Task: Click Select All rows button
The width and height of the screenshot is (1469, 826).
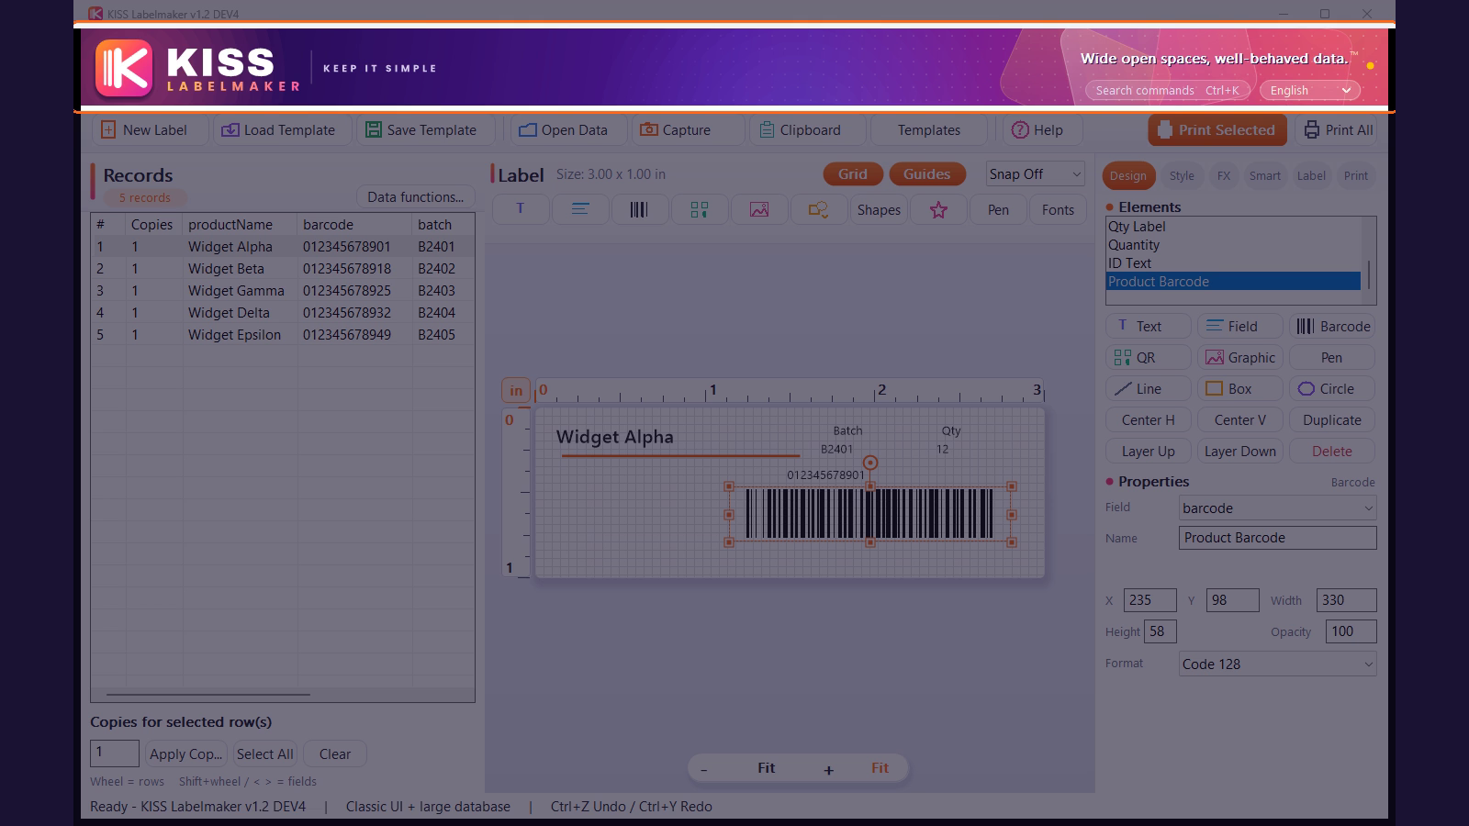Action: (x=264, y=754)
